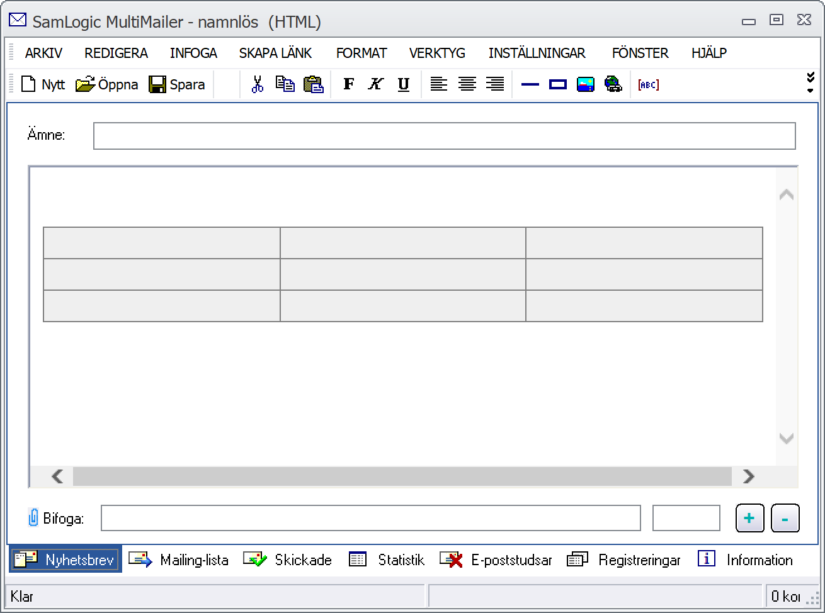The image size is (825, 613).
Task: Click the Klar status bar text
Action: pos(22,596)
